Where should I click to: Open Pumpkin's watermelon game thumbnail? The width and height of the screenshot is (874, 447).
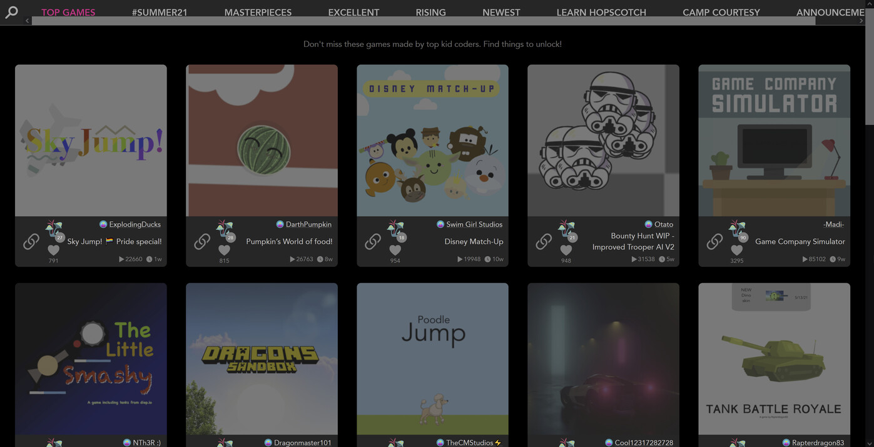pyautogui.click(x=262, y=141)
